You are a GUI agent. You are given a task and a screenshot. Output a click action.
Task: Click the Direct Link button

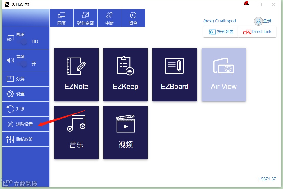[257, 32]
